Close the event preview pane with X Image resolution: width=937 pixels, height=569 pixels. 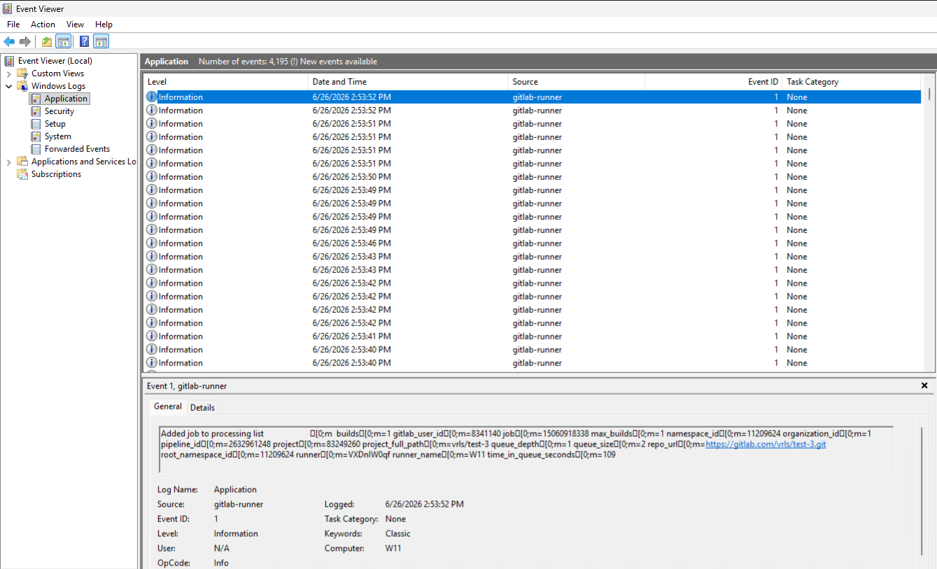[924, 386]
